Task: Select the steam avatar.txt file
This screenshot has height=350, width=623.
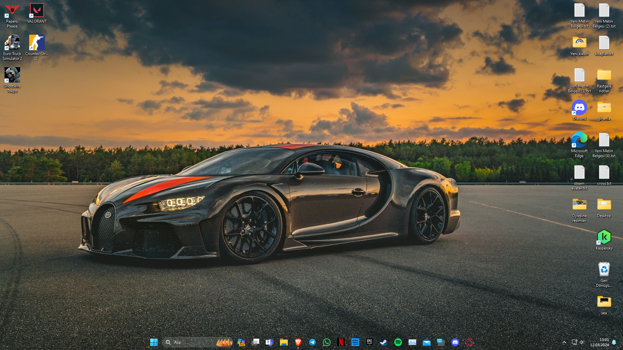Action: [579, 178]
